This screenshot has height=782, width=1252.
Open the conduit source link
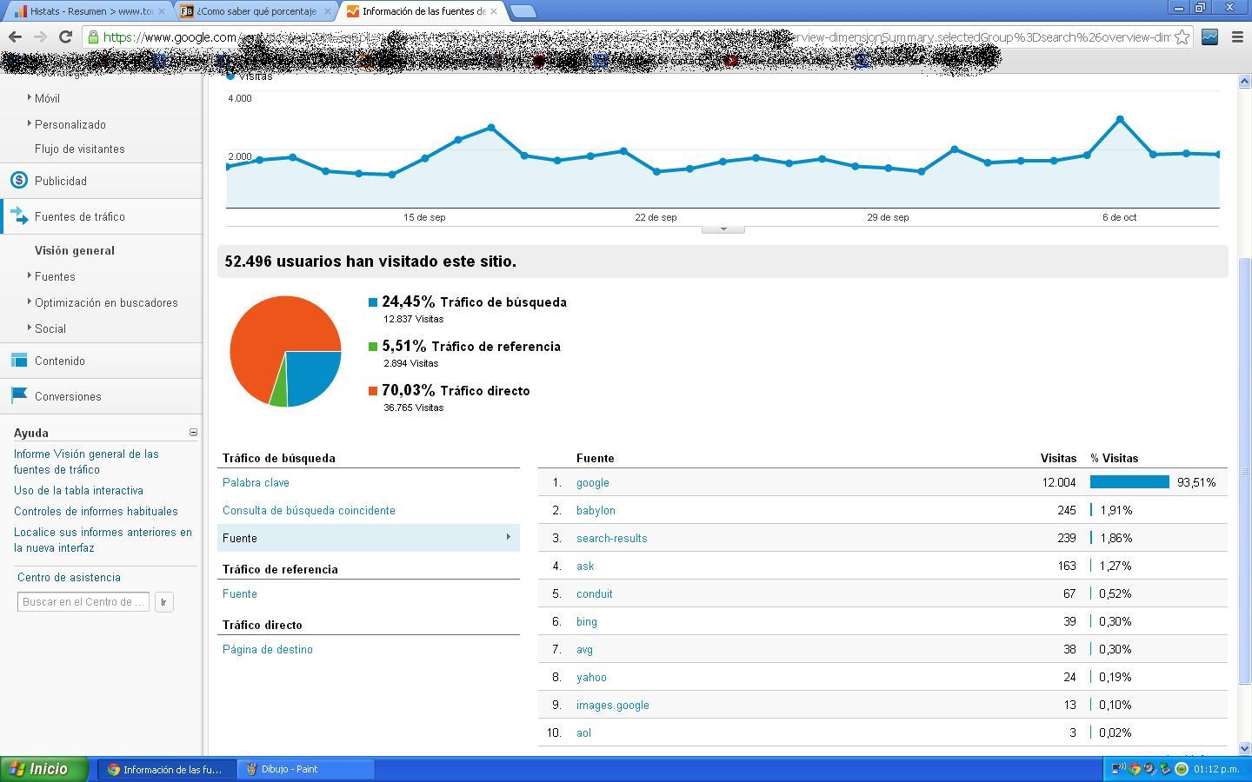[595, 593]
